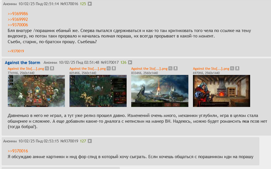
Task: Click file info 8334Кб, 2560x1440
Action: coord(144,73)
